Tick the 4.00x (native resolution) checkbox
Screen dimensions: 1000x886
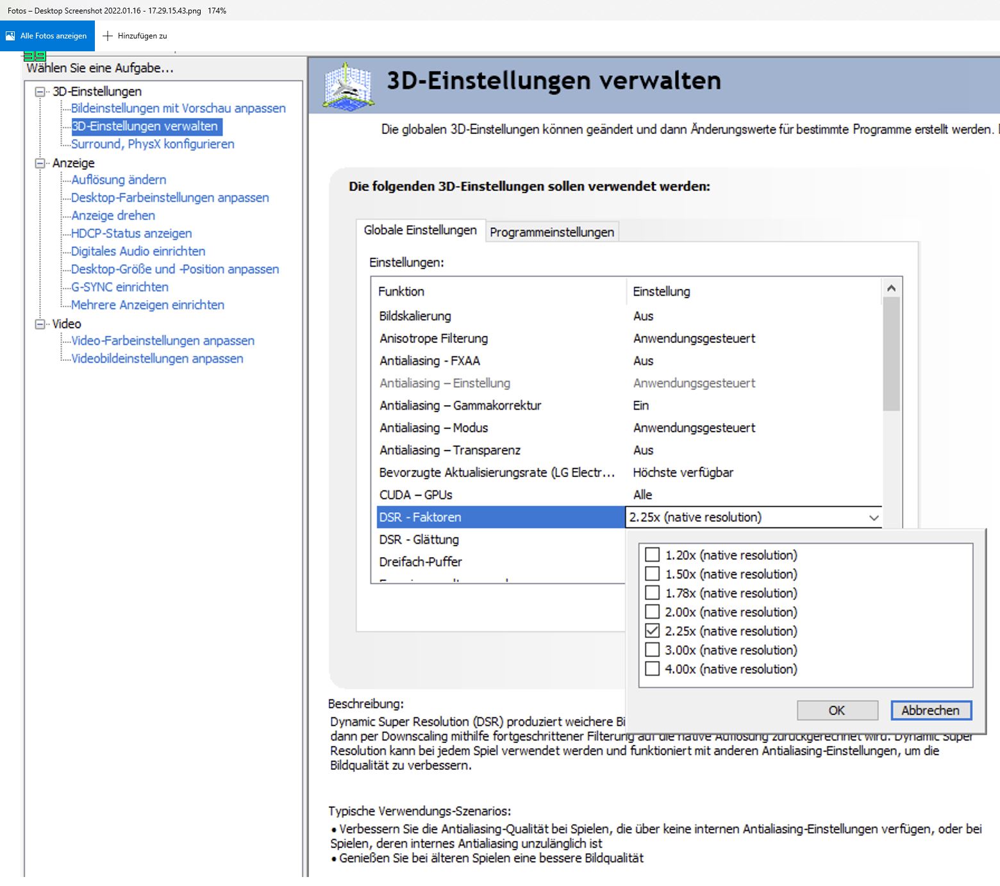tap(652, 669)
